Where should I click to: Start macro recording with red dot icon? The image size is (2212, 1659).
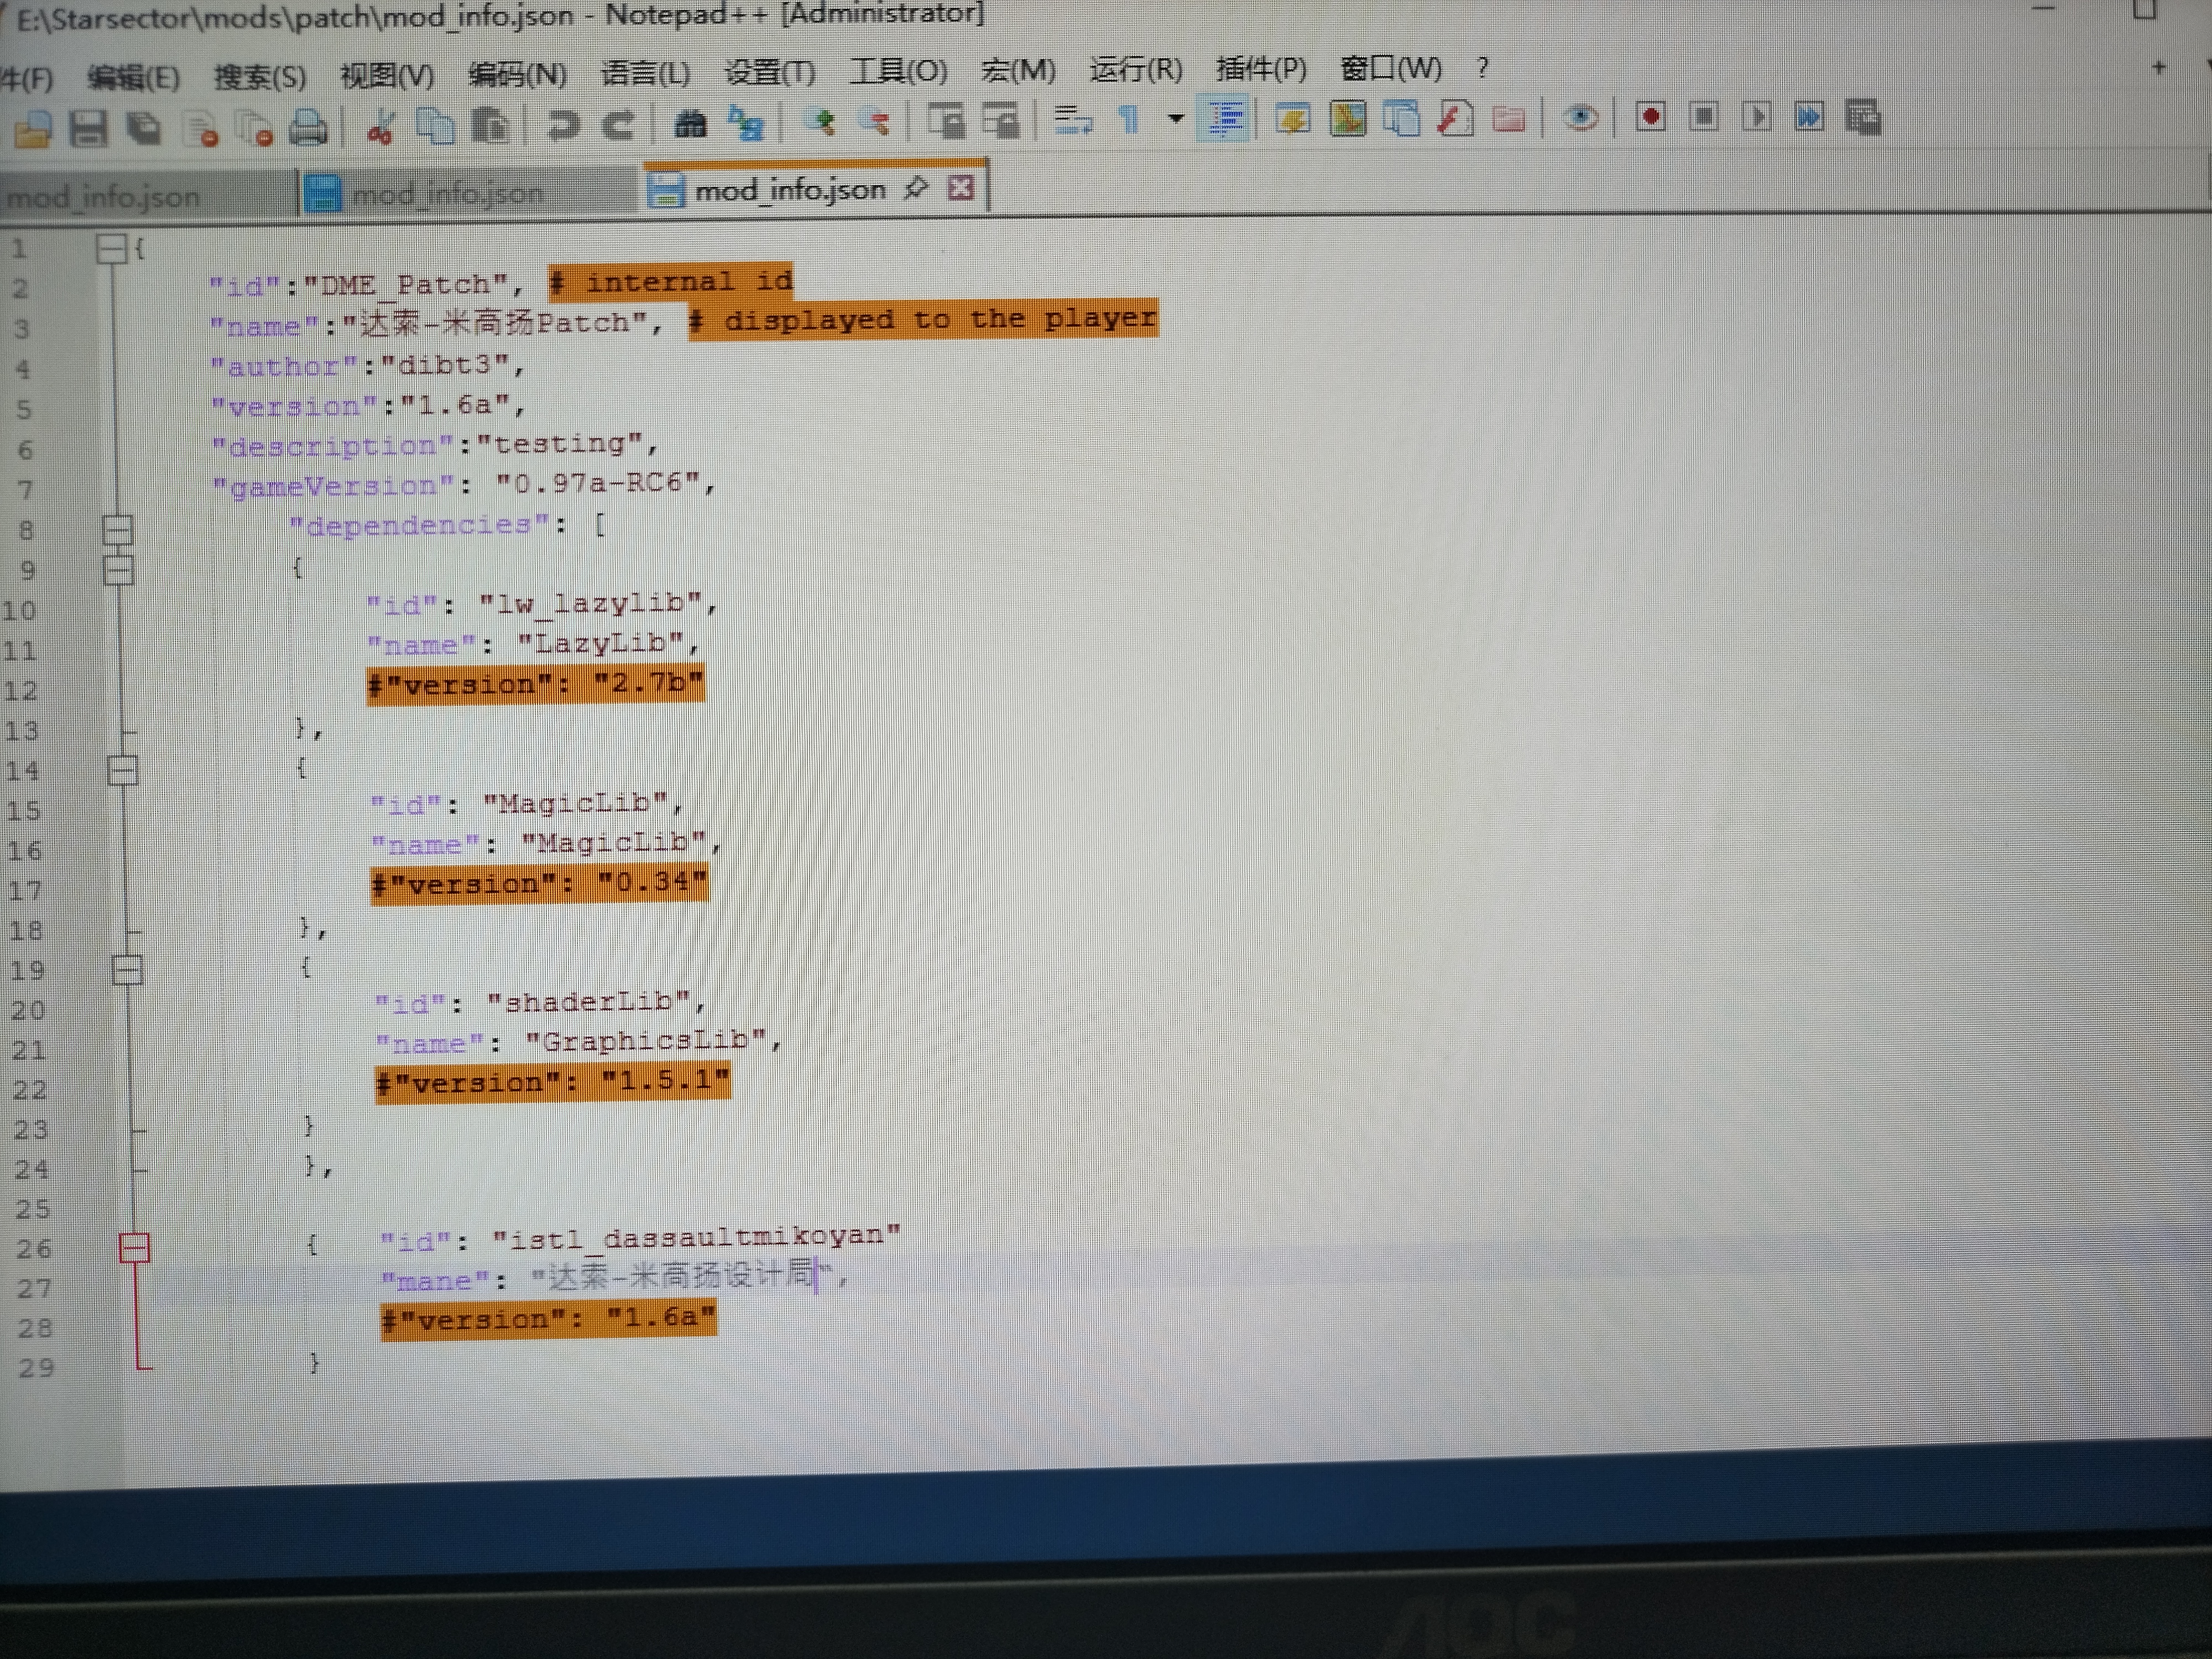click(x=1651, y=118)
